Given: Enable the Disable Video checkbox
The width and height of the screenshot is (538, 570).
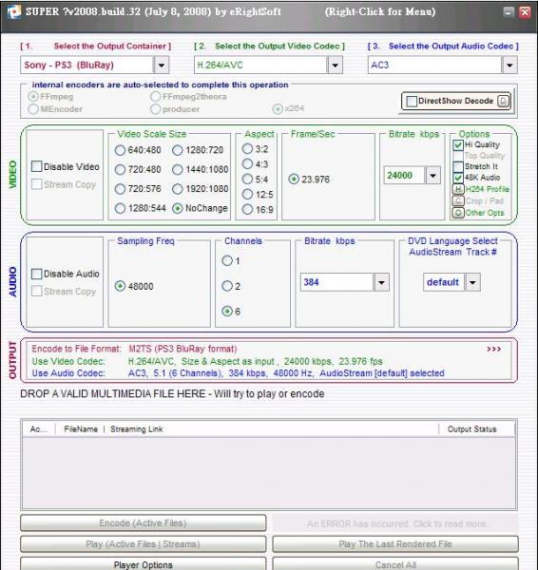Looking at the screenshot, I should (37, 167).
